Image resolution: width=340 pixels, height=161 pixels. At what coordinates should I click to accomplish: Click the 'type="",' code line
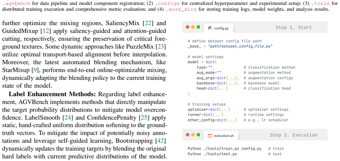[x=205, y=67]
